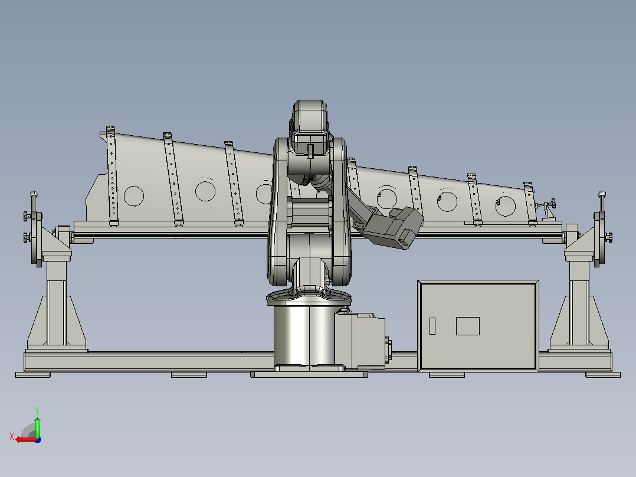The height and width of the screenshot is (477, 636).
Task: Select the narrow door handle on the control cabinet
Action: (432, 326)
